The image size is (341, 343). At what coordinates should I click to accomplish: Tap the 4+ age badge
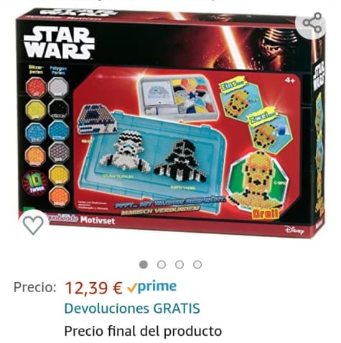pos(289,81)
